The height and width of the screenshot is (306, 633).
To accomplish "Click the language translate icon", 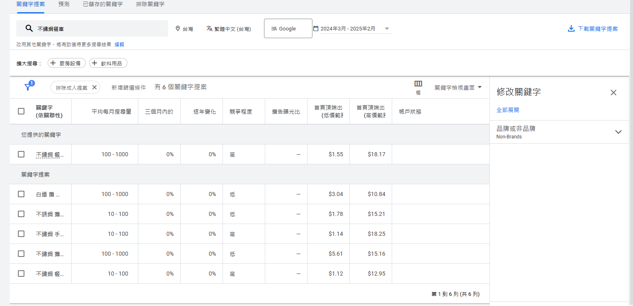I will coord(210,29).
